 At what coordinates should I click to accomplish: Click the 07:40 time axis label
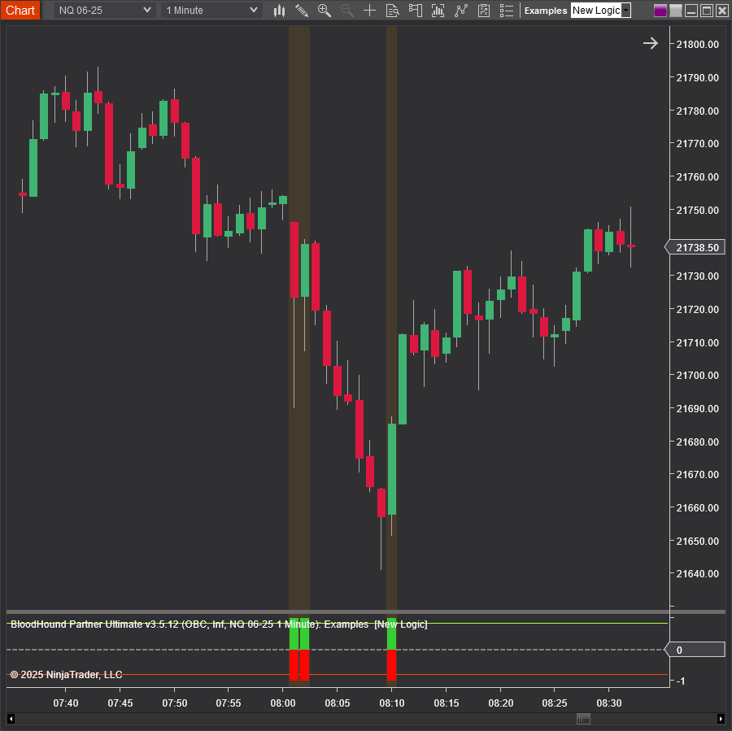coord(65,703)
